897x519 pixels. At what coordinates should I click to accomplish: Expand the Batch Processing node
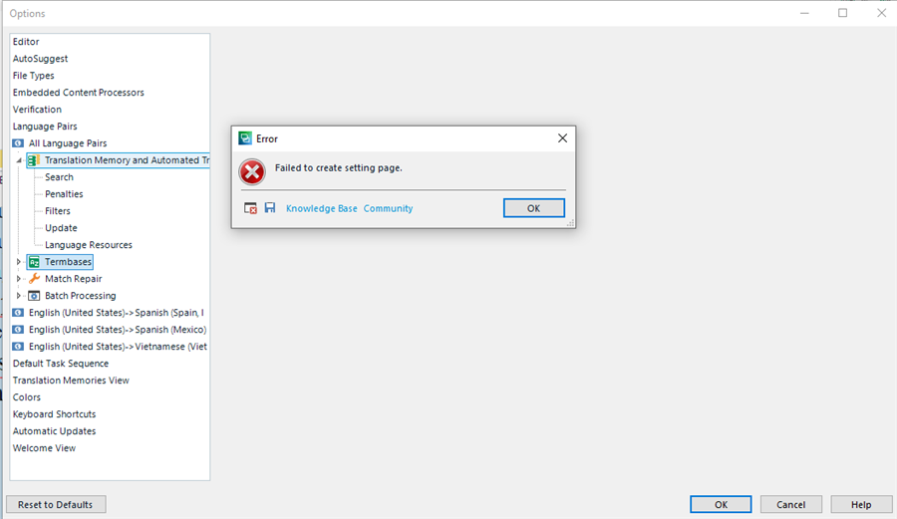(18, 296)
